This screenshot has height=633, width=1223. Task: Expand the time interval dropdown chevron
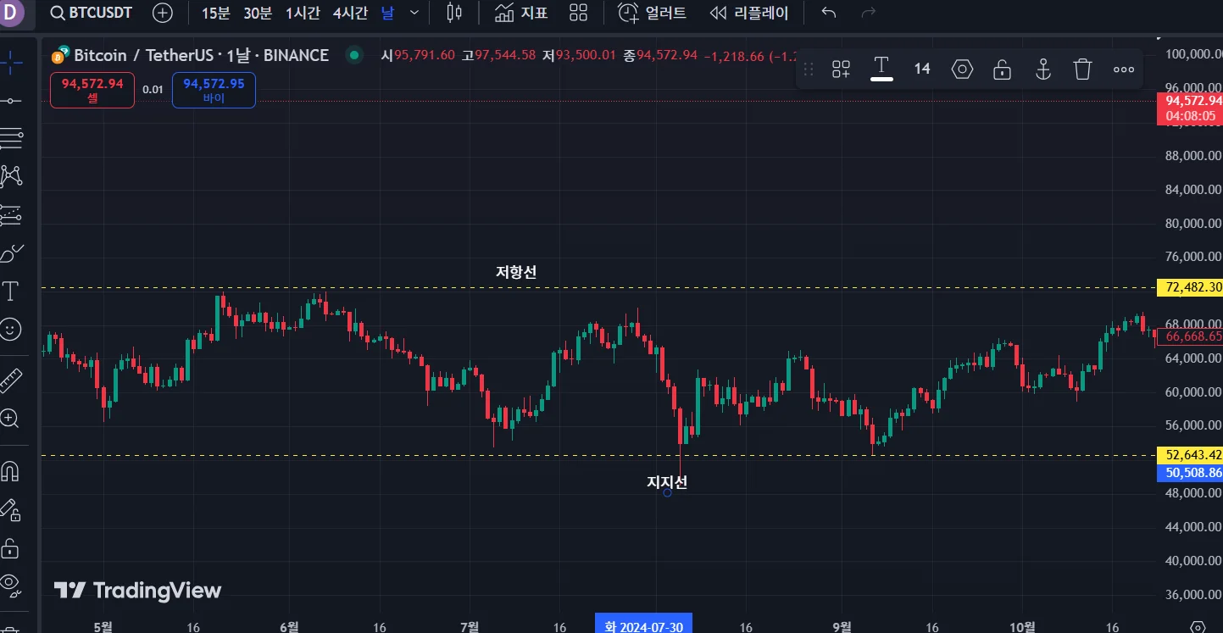click(414, 14)
